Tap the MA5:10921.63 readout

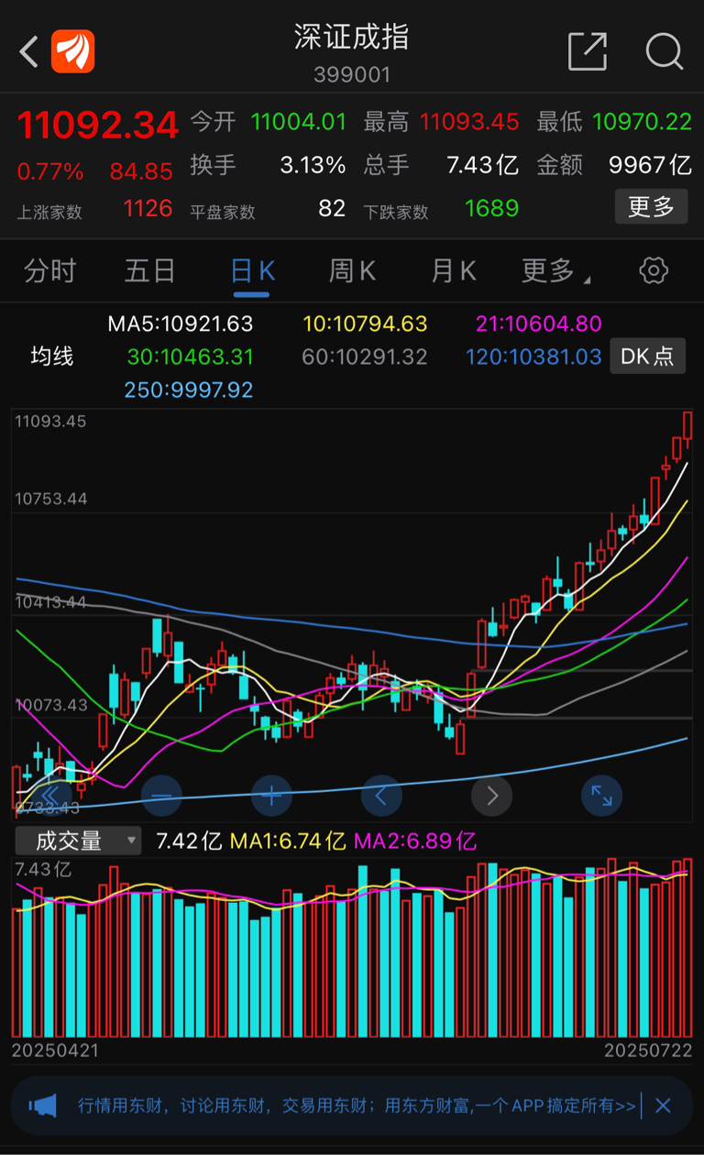pyautogui.click(x=181, y=324)
